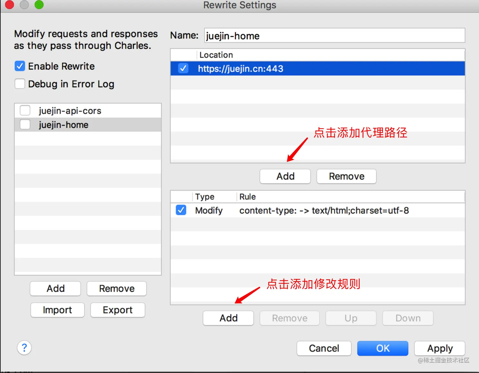This screenshot has height=373, width=479.
Task: Export rewrite sets
Action: tap(118, 310)
